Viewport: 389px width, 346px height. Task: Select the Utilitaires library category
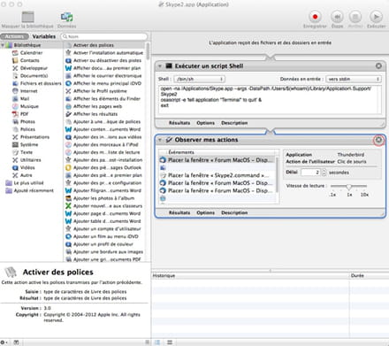pos(31,160)
